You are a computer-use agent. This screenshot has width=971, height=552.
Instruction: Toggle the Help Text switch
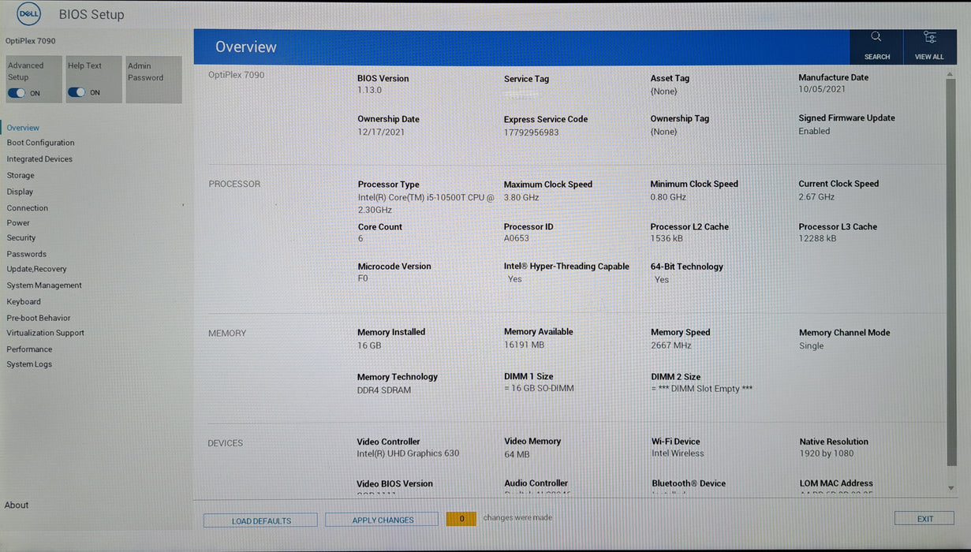click(x=77, y=92)
